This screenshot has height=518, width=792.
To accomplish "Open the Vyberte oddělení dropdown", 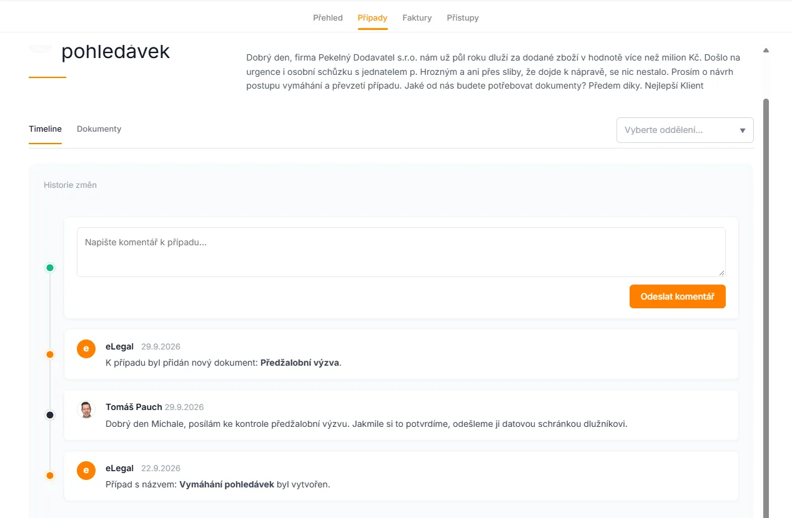I will point(685,130).
